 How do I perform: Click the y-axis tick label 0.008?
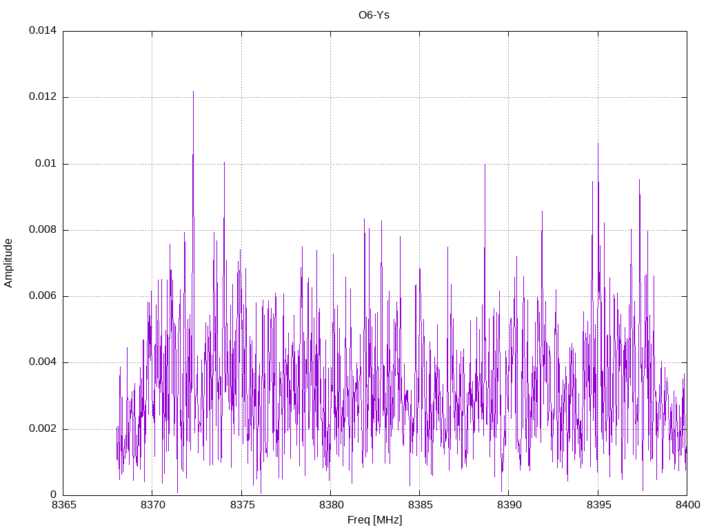pyautogui.click(x=43, y=230)
